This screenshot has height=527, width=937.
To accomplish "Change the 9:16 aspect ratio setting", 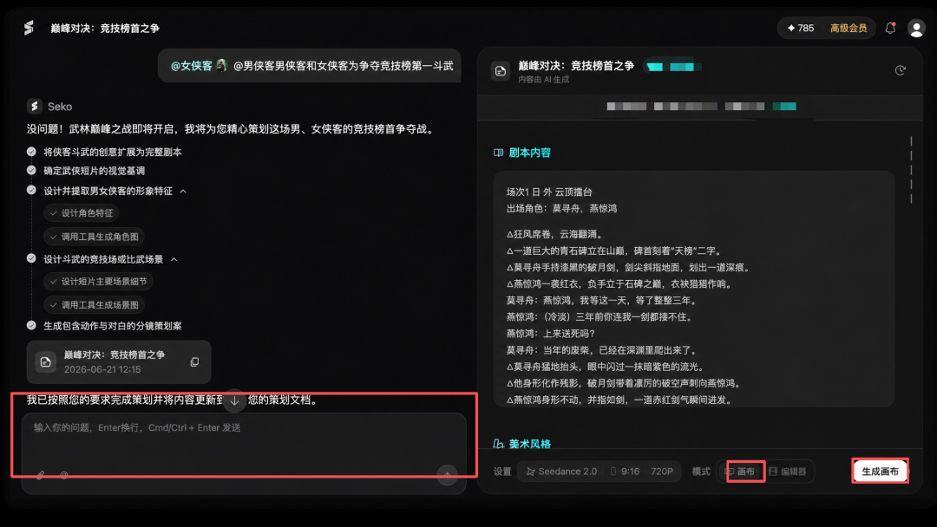I will [x=625, y=472].
